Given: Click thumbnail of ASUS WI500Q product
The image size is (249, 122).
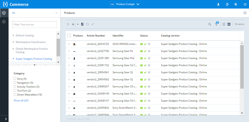Looking at the screenshot, I should coord(74,44).
